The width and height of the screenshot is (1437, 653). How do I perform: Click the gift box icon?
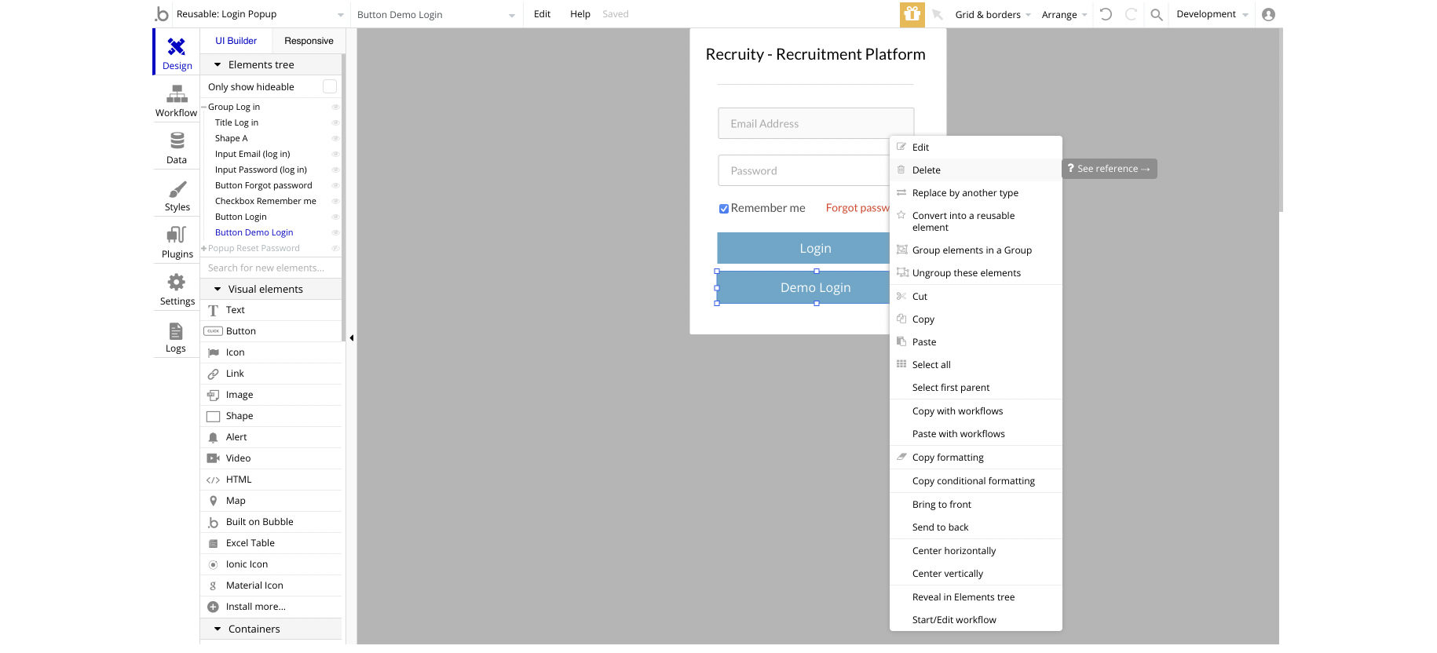click(x=912, y=14)
